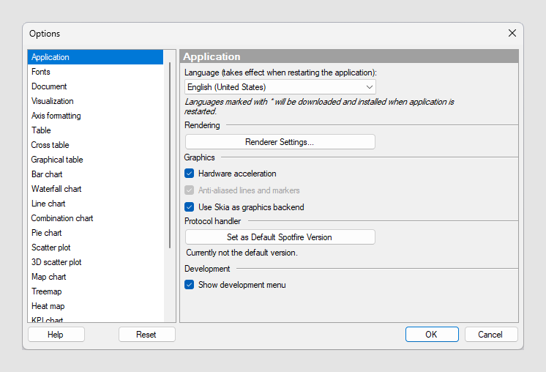546x372 pixels.
Task: Open Renderer Settings dialog
Action: point(280,142)
